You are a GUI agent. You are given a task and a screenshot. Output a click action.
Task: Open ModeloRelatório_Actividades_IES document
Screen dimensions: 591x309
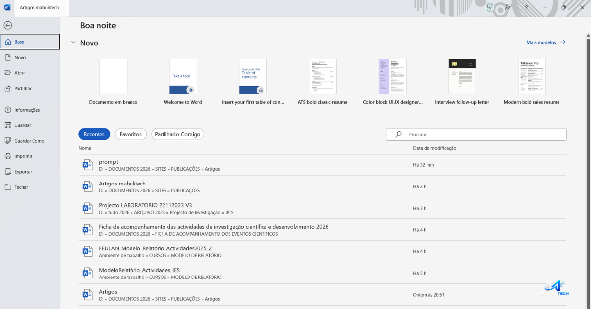click(323, 273)
